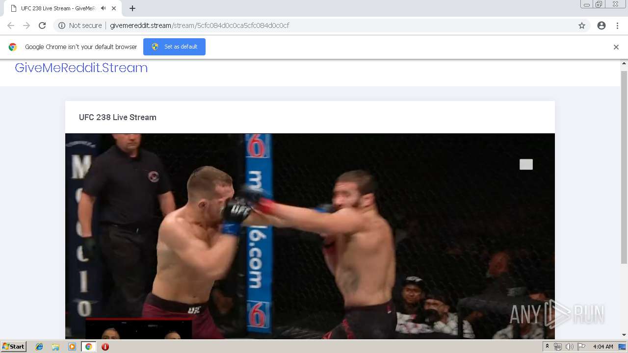The width and height of the screenshot is (628, 353).
Task: Open the network tray icon
Action: click(558, 347)
